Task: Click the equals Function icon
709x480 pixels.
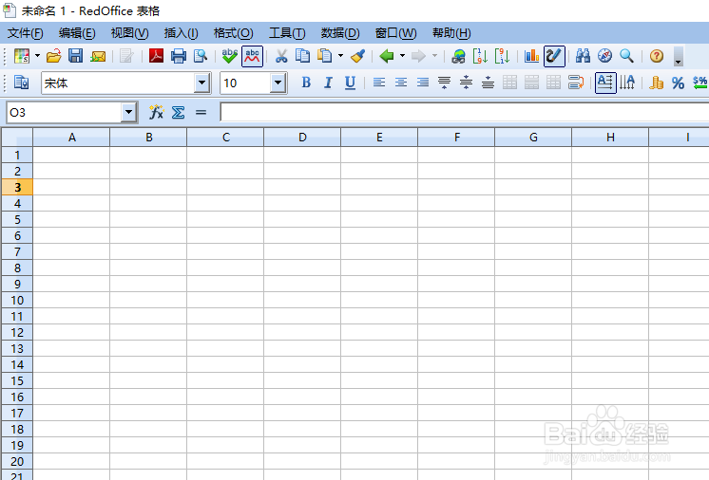Action: (201, 112)
